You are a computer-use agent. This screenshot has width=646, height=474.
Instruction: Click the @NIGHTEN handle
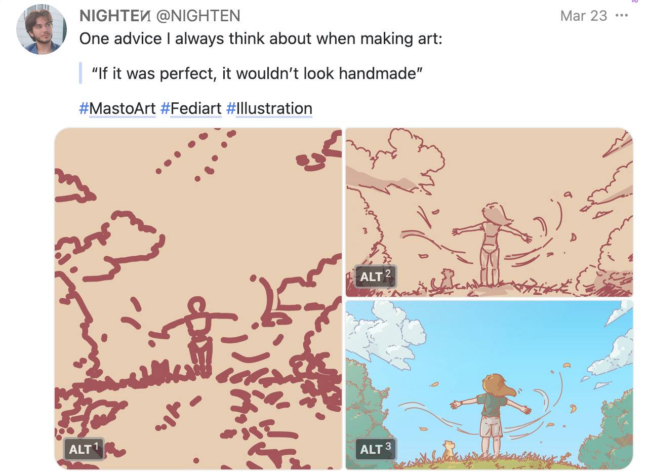[198, 16]
